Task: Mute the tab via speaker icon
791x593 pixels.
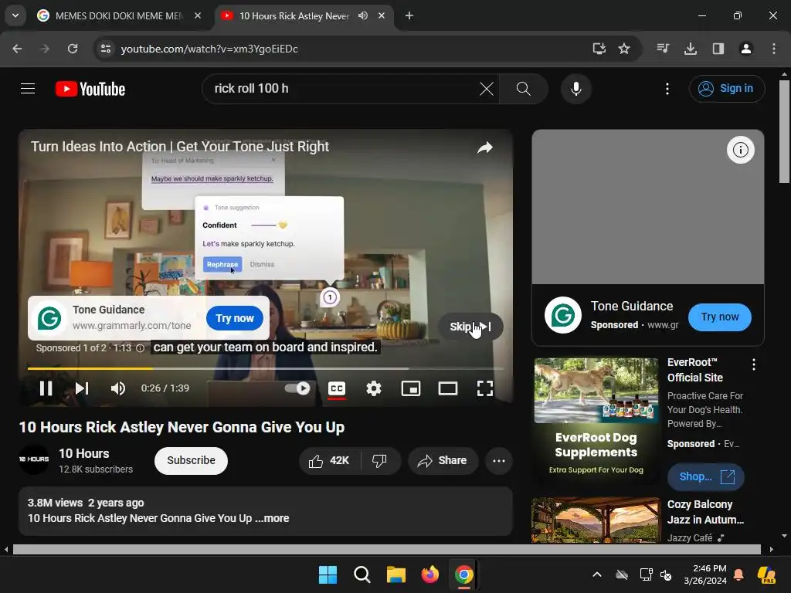Action: coord(363,15)
